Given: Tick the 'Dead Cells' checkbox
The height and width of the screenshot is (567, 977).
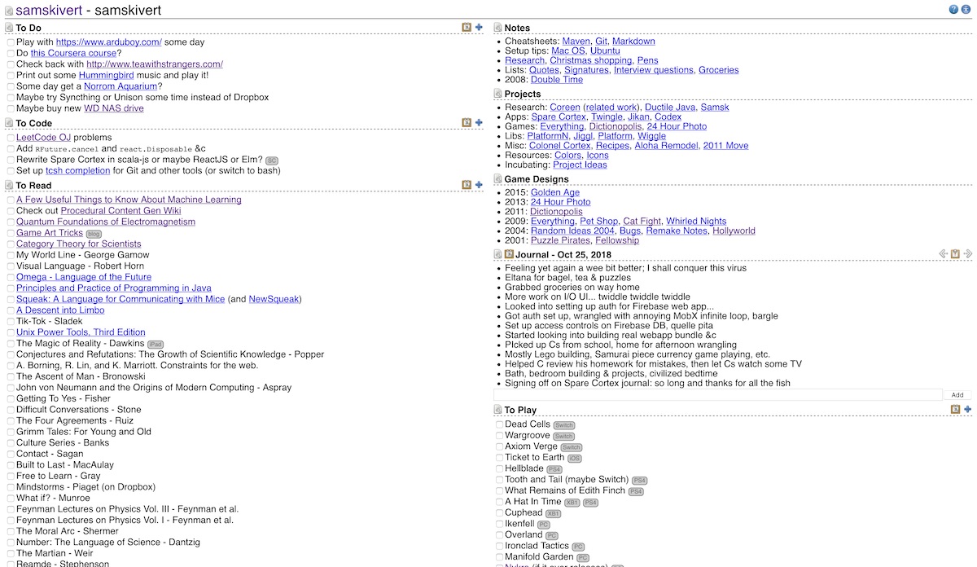Looking at the screenshot, I should tap(499, 424).
